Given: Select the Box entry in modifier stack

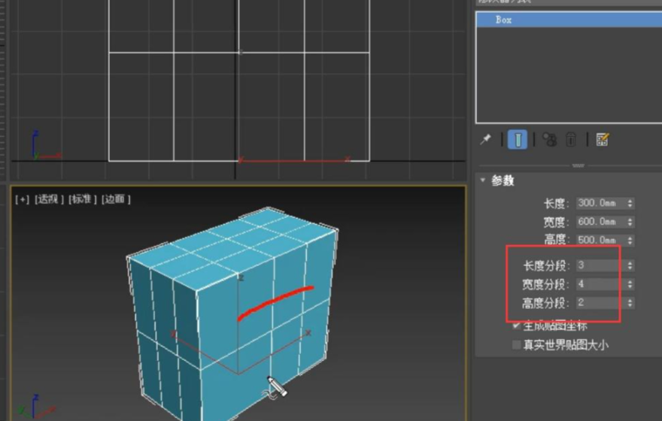Looking at the screenshot, I should tap(503, 20).
